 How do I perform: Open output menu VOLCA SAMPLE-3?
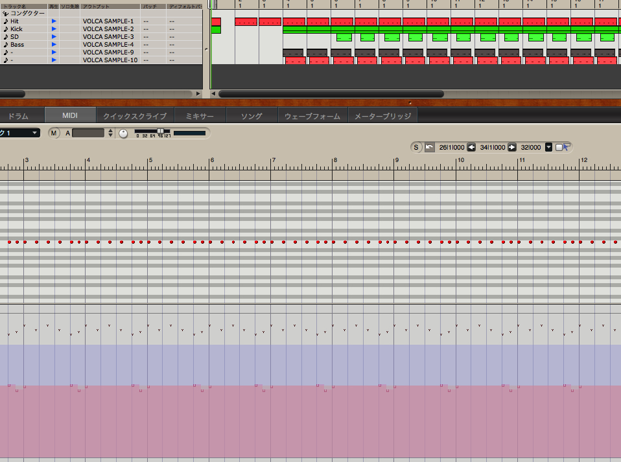108,37
